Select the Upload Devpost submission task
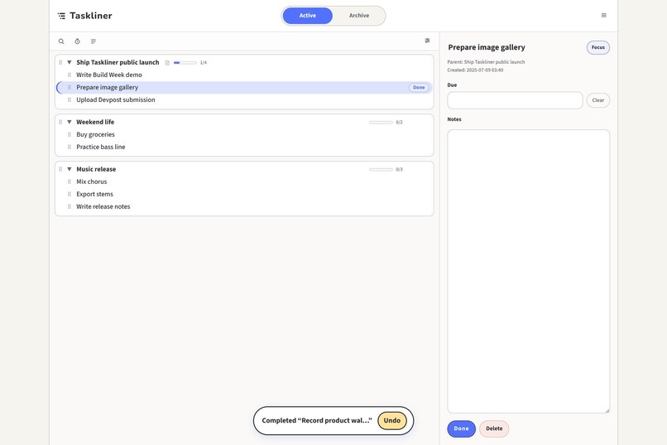Viewport: 667px width, 445px height. point(116,99)
